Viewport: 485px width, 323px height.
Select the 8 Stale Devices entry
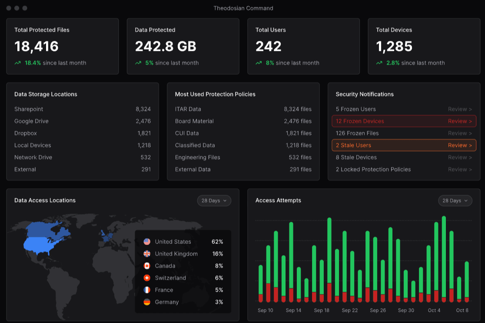[404, 157]
